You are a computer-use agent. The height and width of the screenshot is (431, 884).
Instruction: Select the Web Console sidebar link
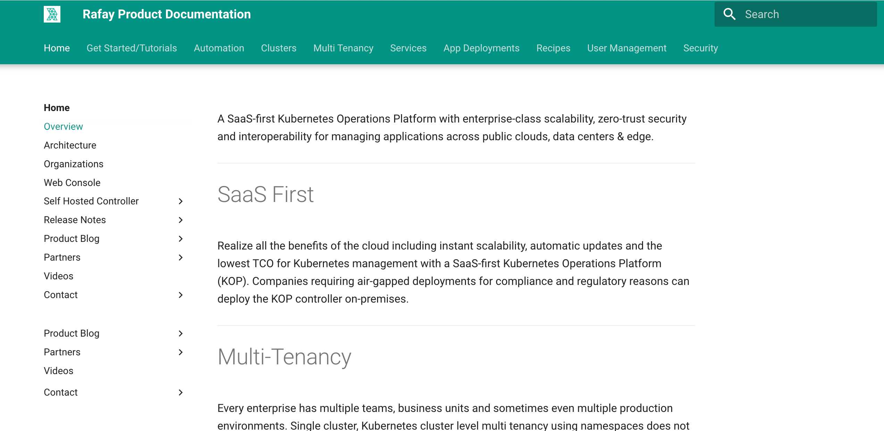(72, 183)
